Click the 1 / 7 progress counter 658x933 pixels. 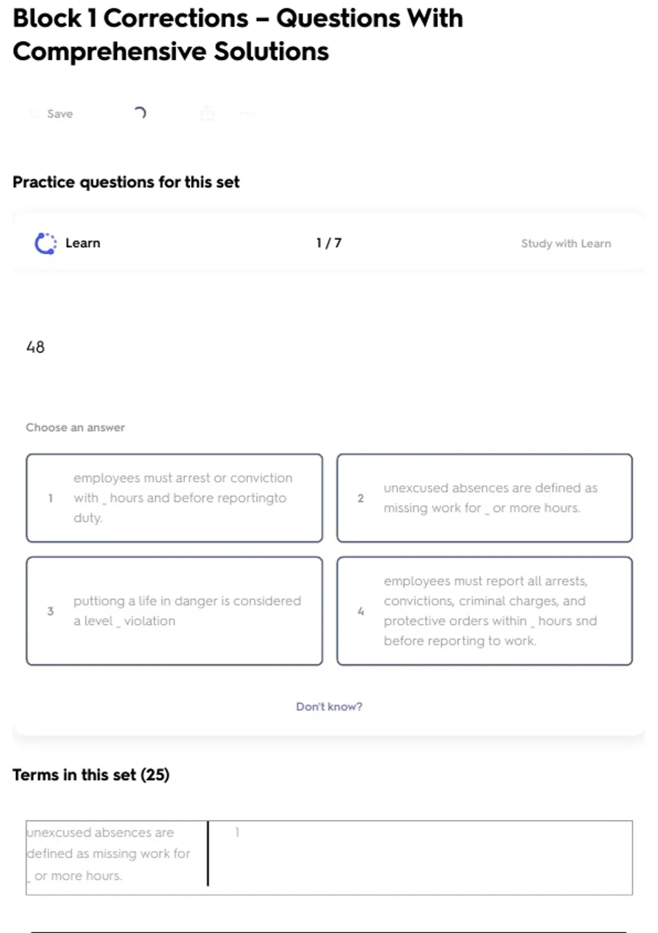point(329,243)
